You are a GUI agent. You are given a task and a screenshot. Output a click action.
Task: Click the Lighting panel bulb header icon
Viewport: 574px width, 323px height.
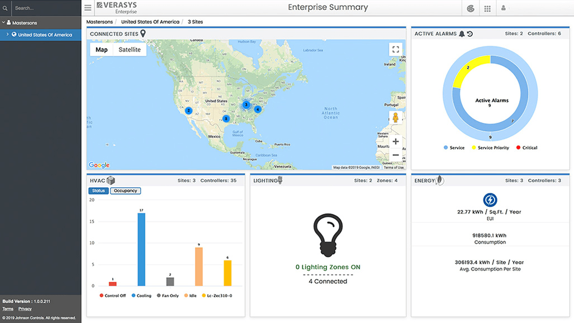(x=280, y=180)
